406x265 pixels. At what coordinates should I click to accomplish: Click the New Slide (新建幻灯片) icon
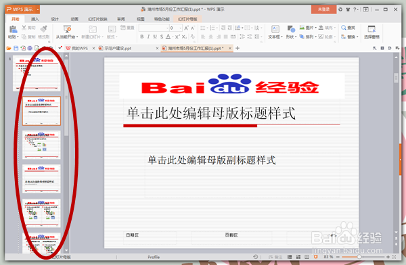coord(93,29)
